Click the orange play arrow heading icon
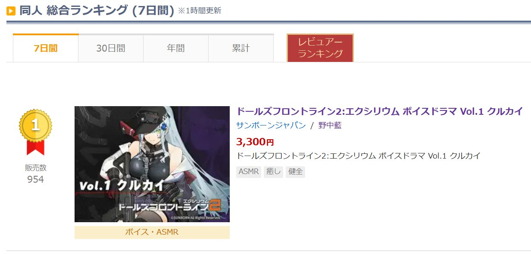This screenshot has width=531, height=254. [11, 10]
